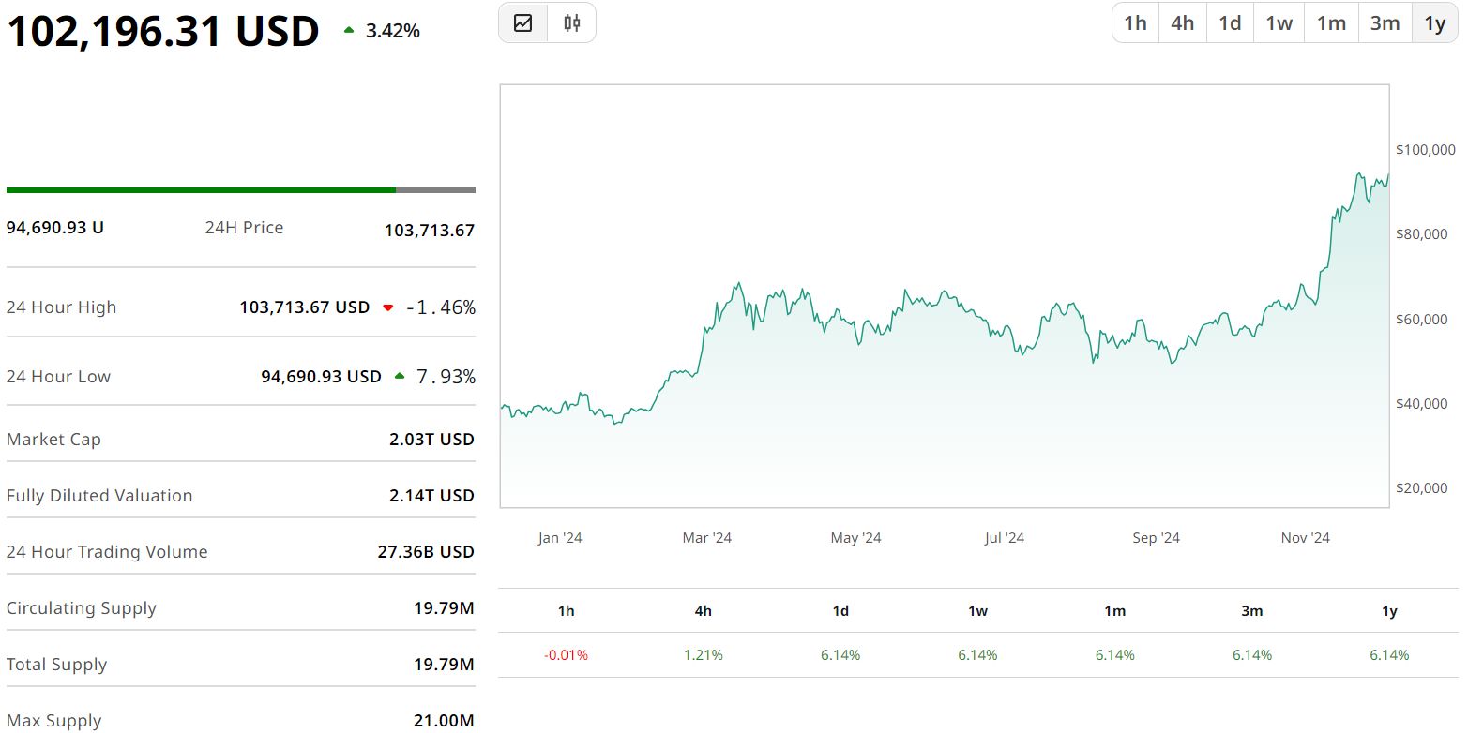1468x733 pixels.
Task: Click the 1y performance table header
Action: coord(1390,611)
